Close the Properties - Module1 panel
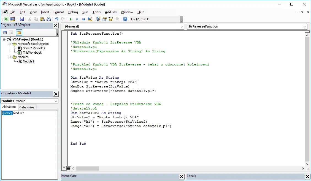311x181 pixels. pos(56,94)
